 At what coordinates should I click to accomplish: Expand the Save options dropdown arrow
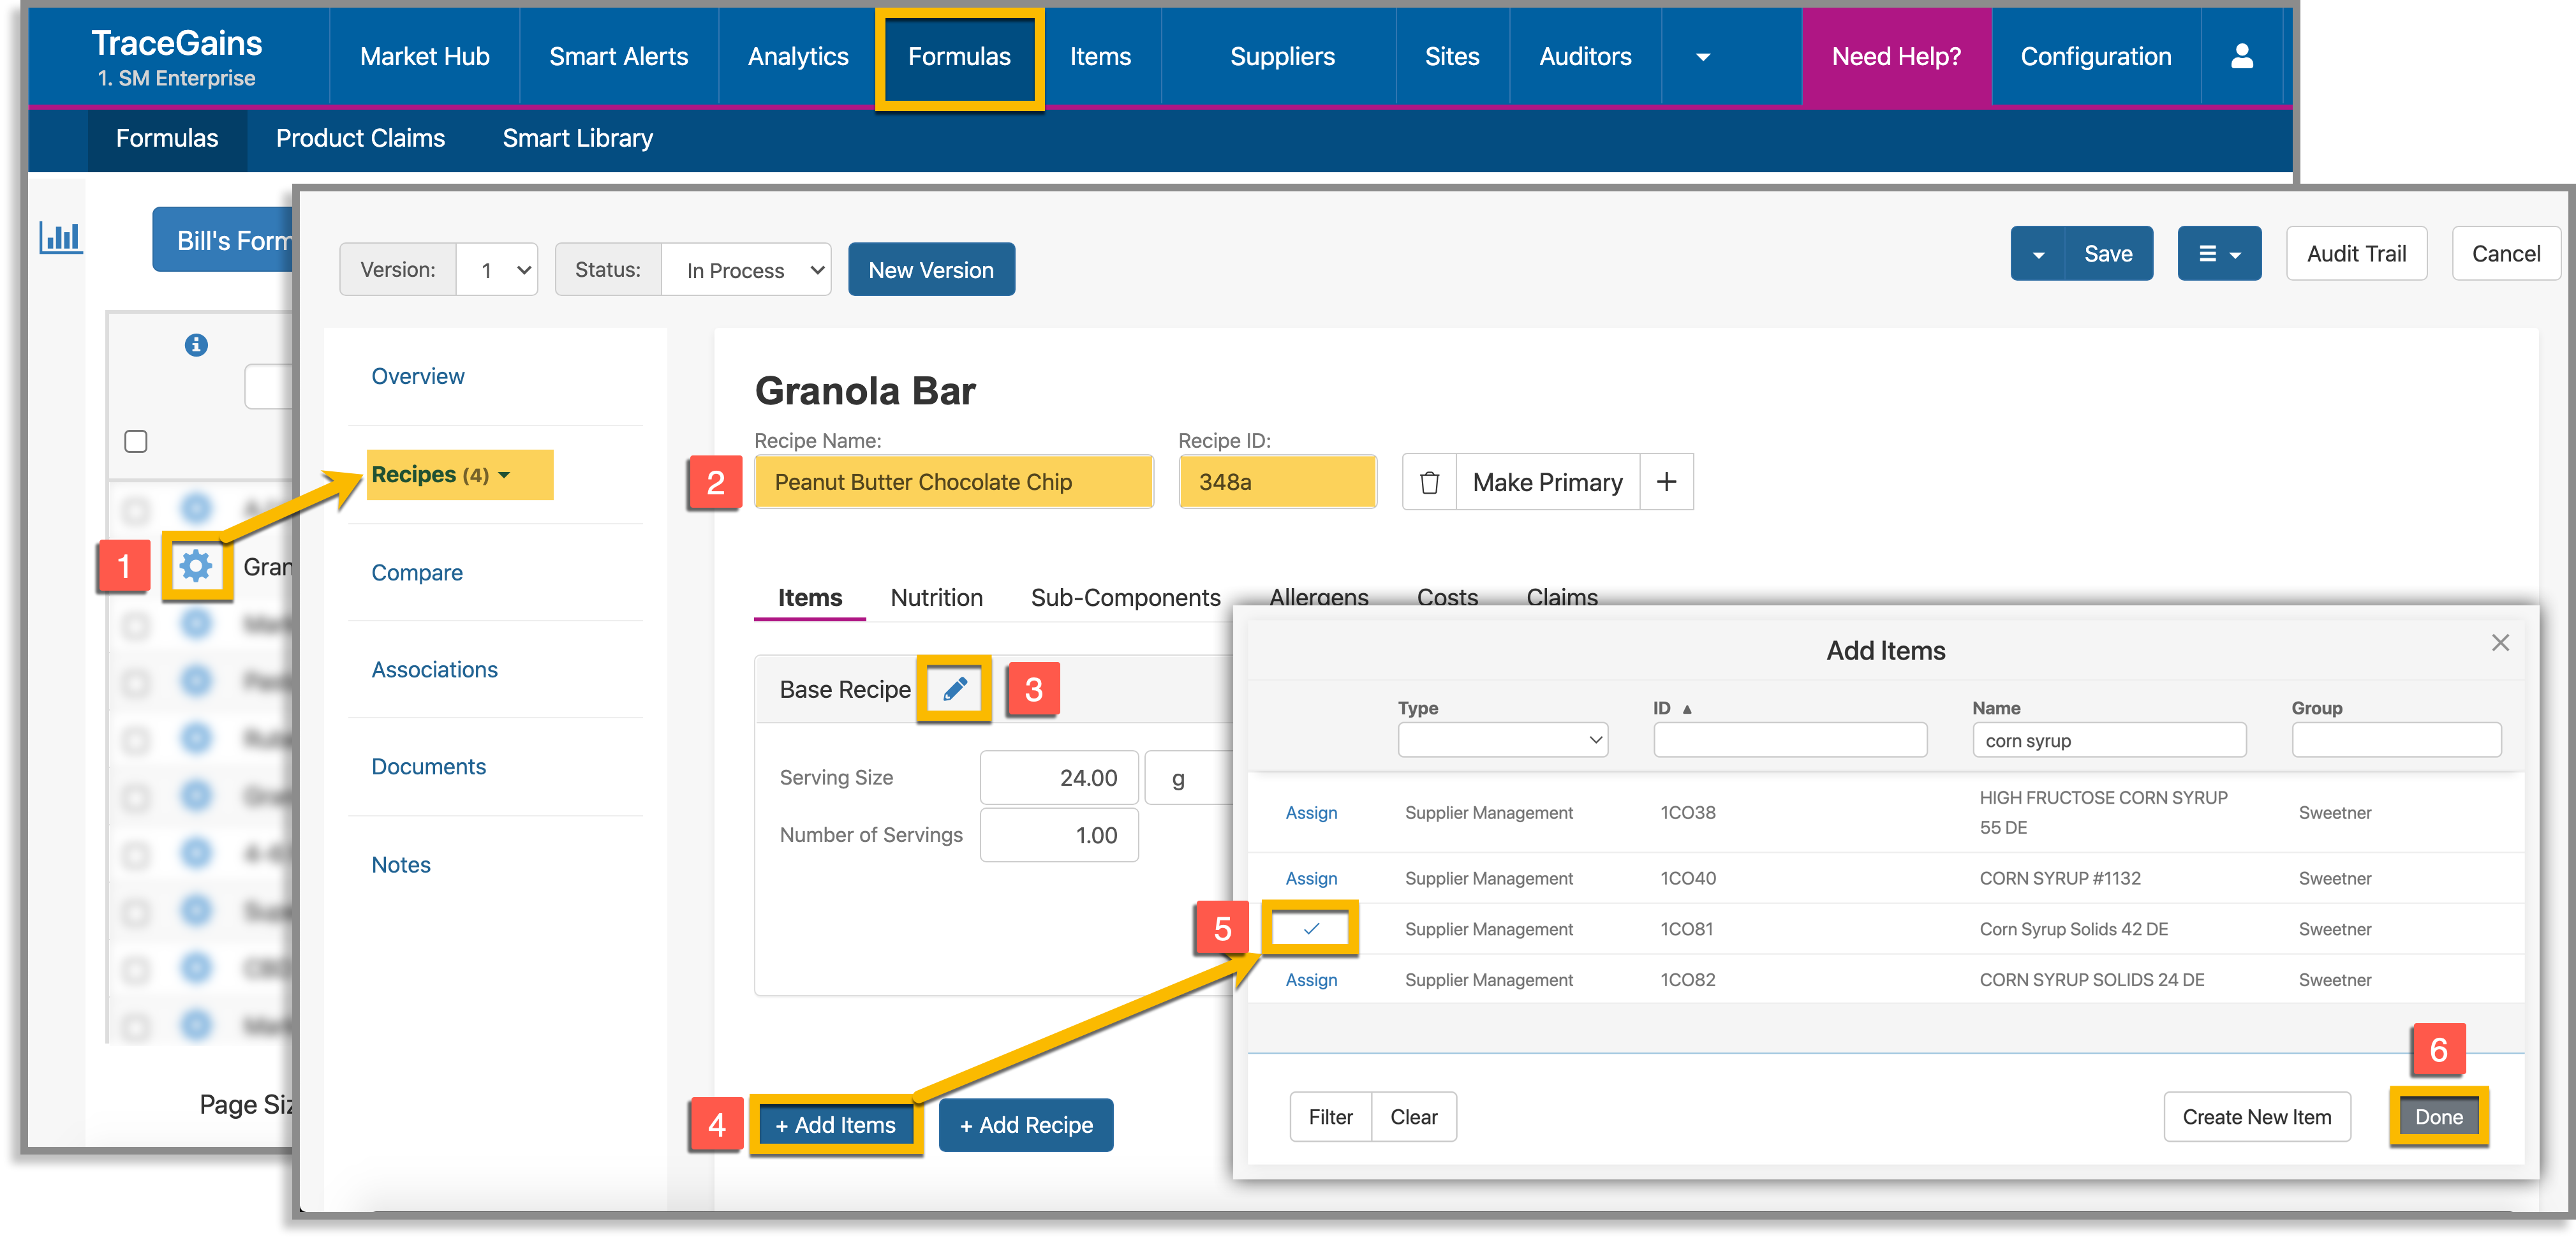click(x=2038, y=254)
